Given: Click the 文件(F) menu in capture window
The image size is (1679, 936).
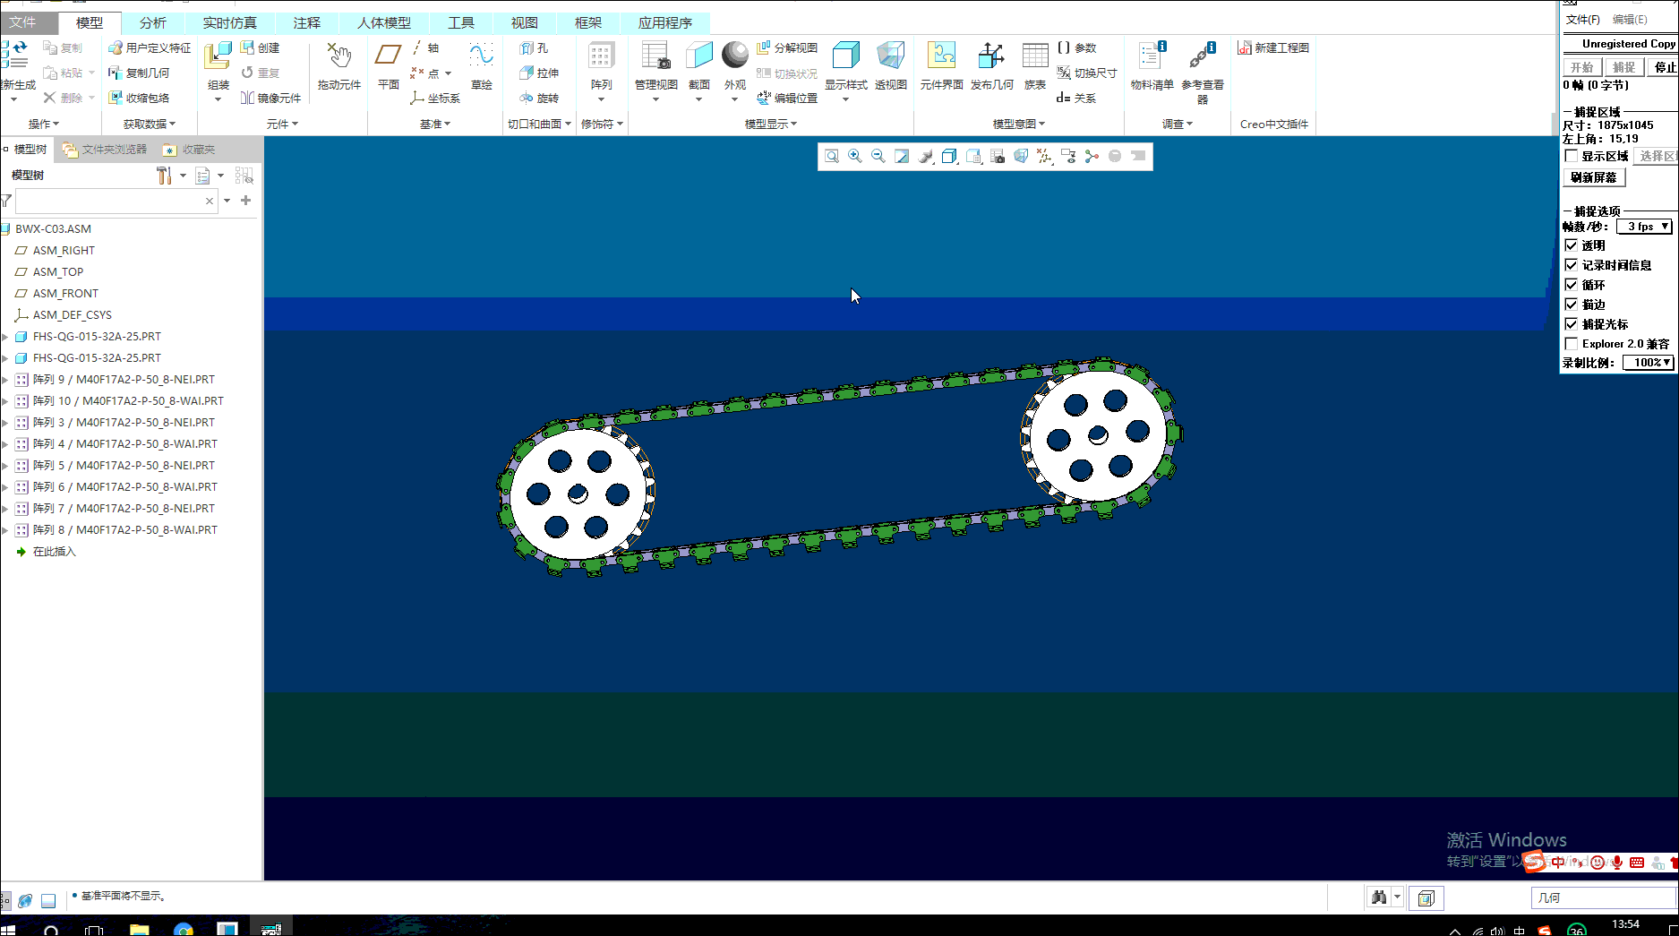Looking at the screenshot, I should [x=1582, y=20].
